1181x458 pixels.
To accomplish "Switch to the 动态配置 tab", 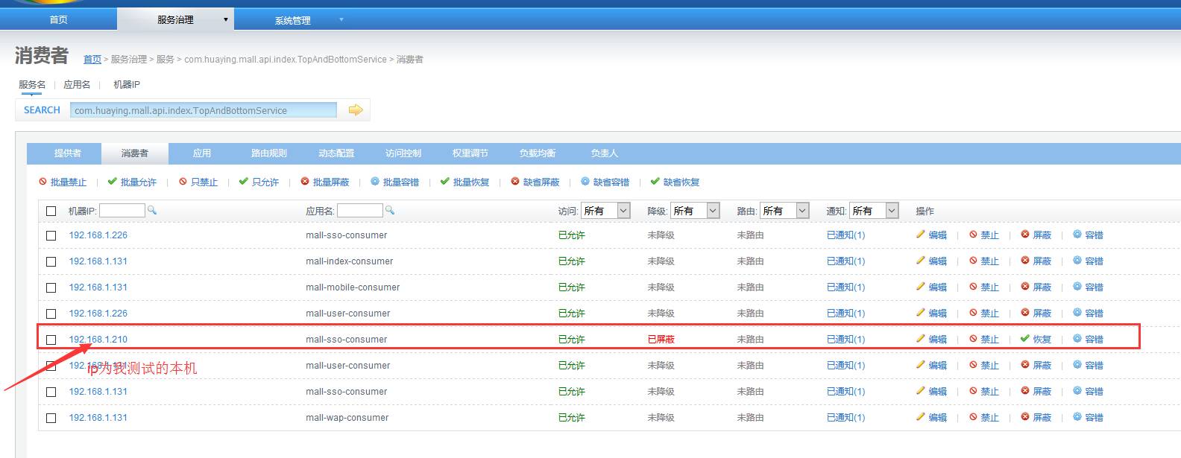I will tap(336, 153).
